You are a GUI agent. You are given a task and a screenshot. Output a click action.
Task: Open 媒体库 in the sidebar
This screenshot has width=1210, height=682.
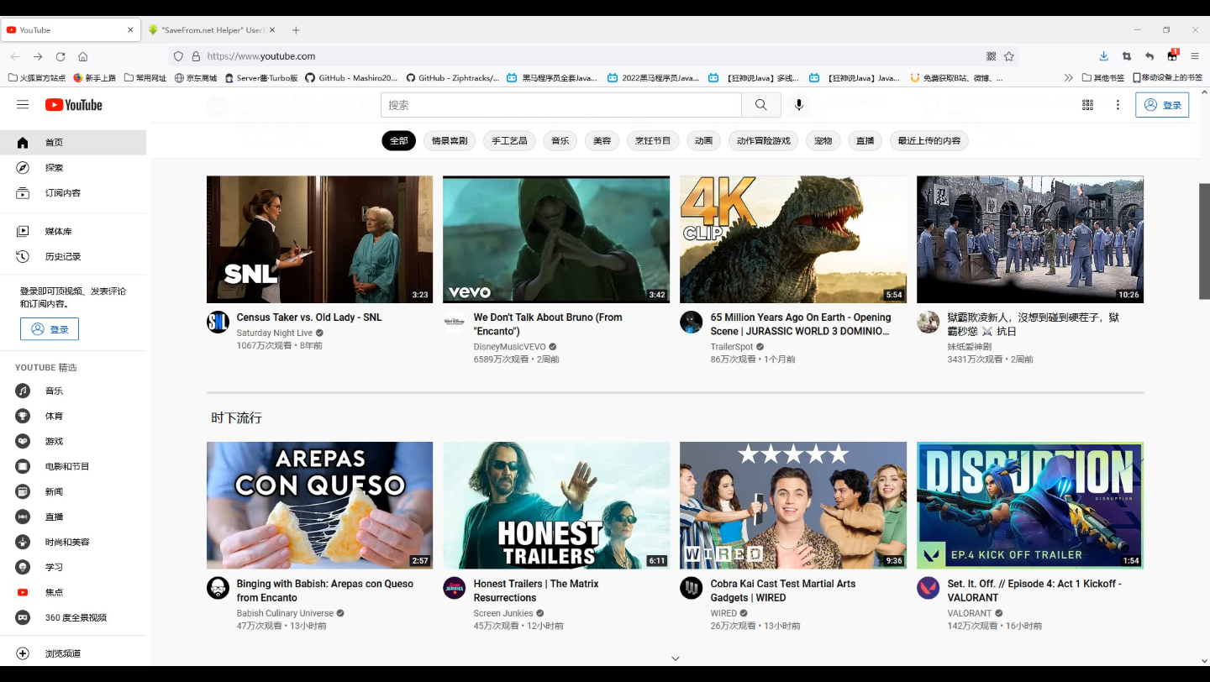(x=73, y=231)
